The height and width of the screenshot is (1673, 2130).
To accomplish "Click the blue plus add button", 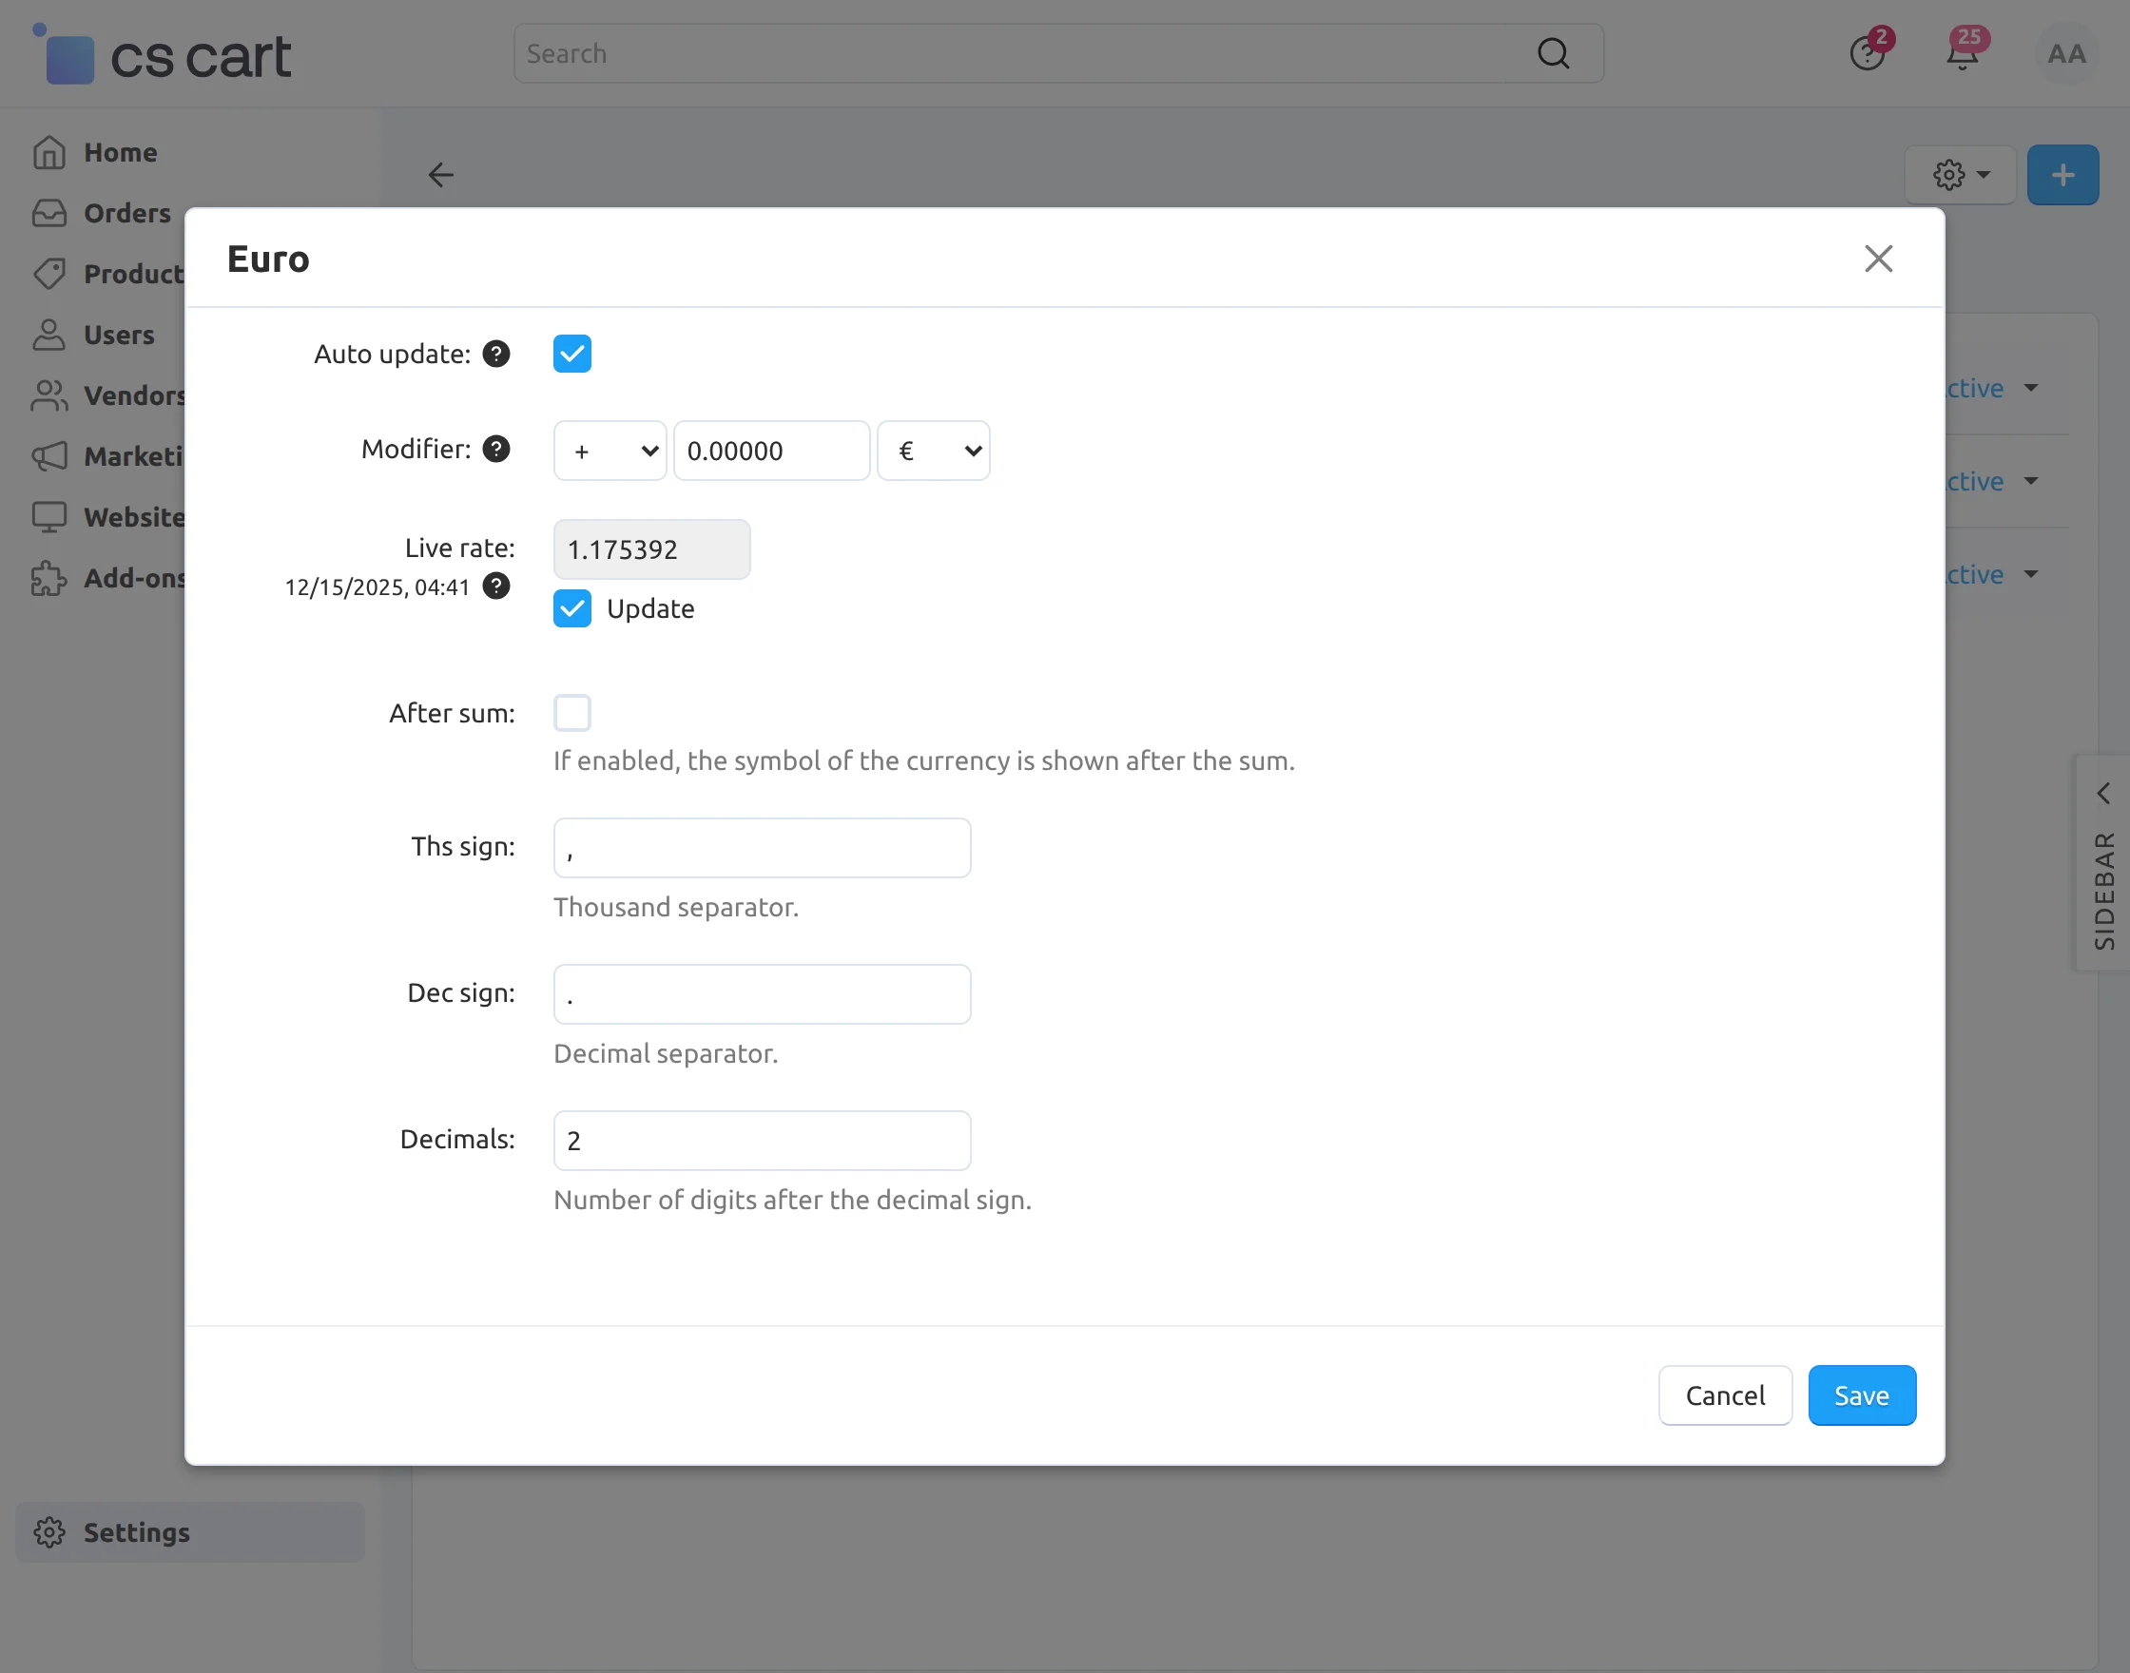I will pyautogui.click(x=2062, y=175).
